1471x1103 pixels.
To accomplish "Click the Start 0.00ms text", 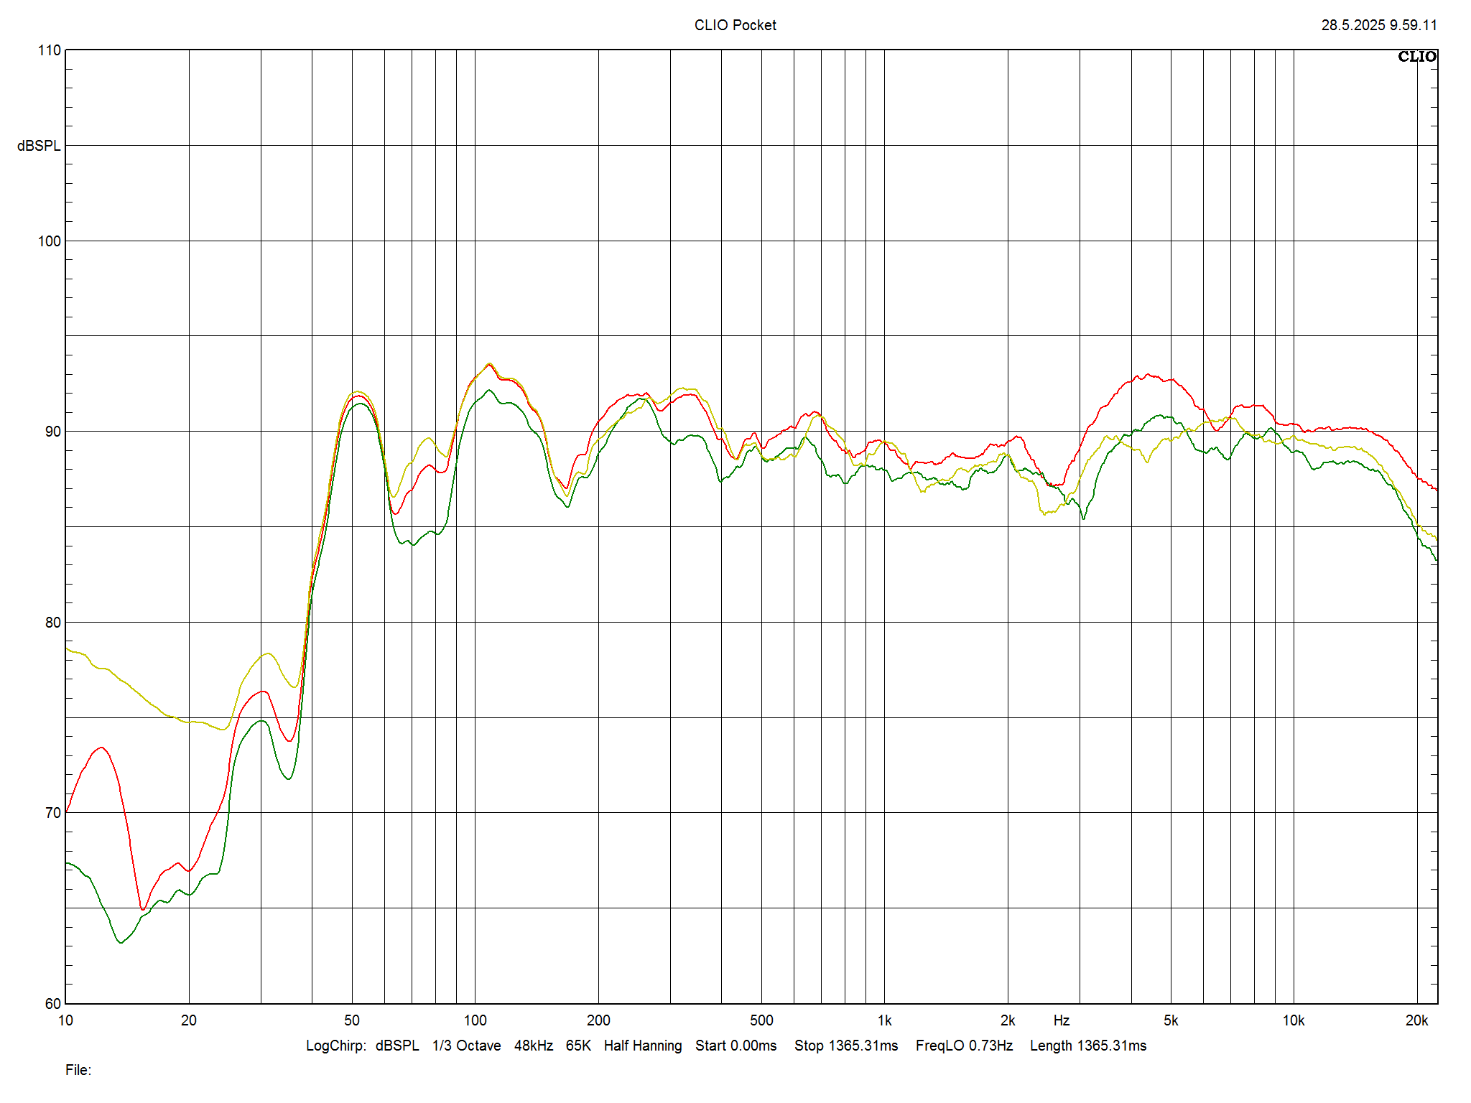I will click(735, 1046).
